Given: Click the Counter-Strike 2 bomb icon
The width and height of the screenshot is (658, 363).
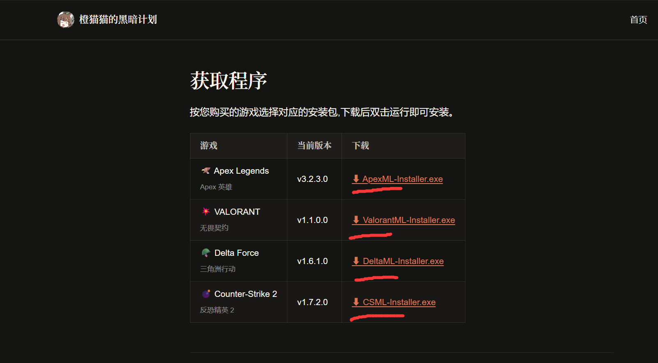Looking at the screenshot, I should [206, 294].
